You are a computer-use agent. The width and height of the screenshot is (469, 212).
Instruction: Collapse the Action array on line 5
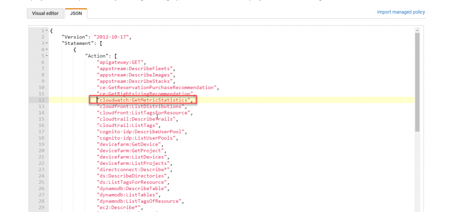click(x=47, y=55)
